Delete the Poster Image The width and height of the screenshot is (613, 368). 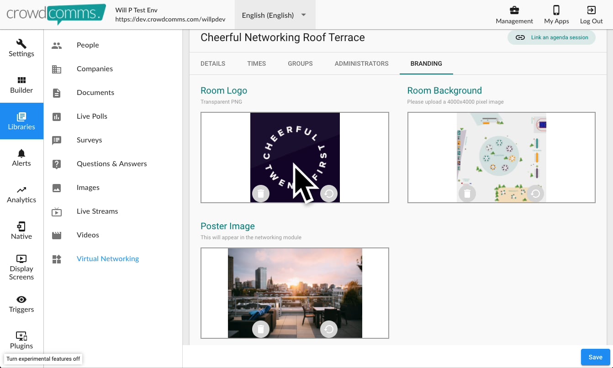click(260, 329)
